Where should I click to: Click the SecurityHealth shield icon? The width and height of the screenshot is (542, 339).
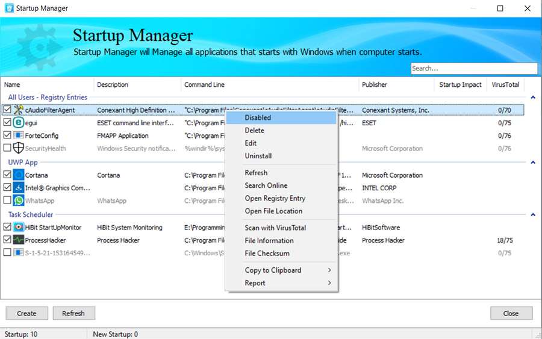(x=18, y=148)
